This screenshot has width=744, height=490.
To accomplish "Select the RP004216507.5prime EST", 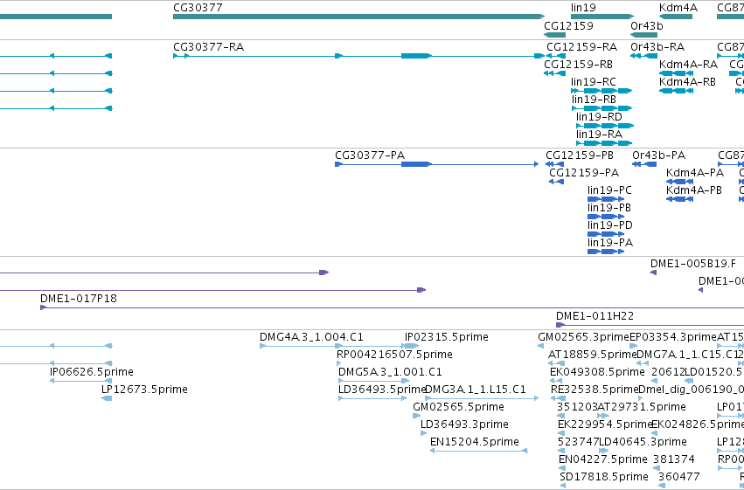I will click(339, 364).
